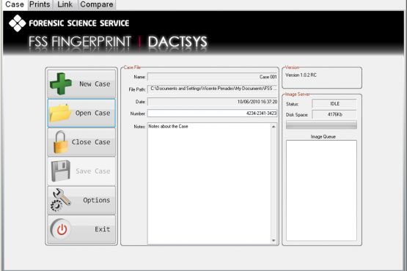Click into the Notes text area

click(x=209, y=183)
